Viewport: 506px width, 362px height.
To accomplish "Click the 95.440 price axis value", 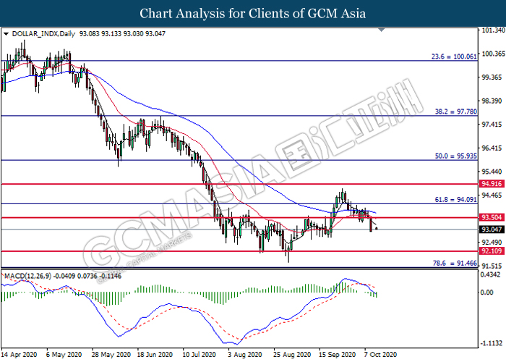I will pos(492,172).
